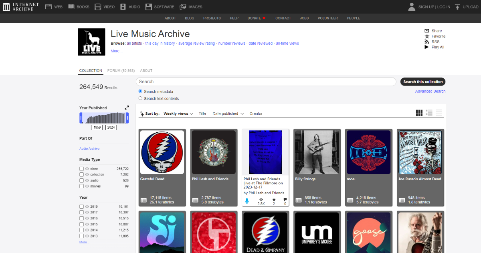Click the collection Search input field
The height and width of the screenshot is (253, 481).
266,82
